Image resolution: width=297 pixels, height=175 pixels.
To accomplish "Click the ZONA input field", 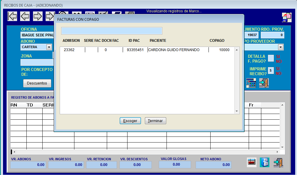I will [37, 62].
